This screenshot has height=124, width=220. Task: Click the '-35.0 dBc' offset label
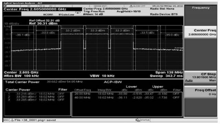pos(172,35)
